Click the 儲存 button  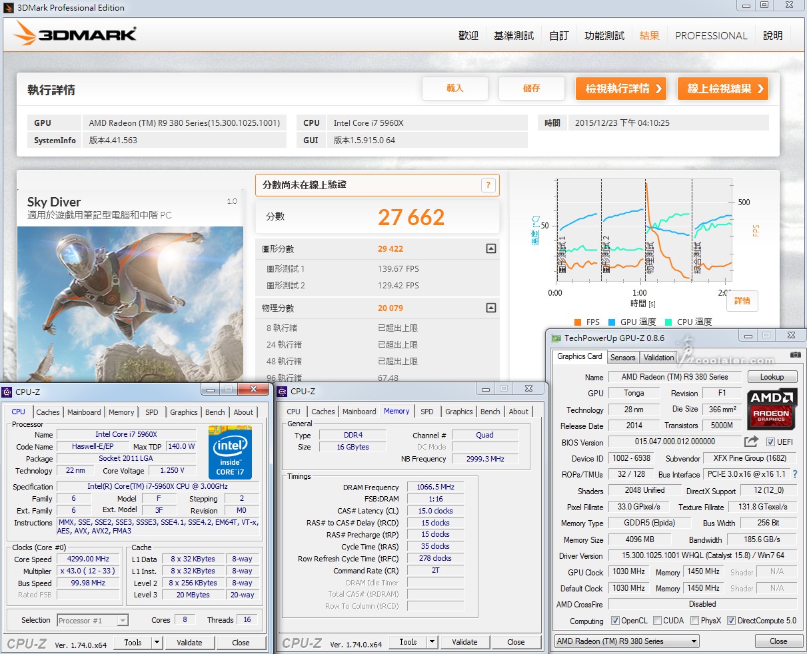532,89
